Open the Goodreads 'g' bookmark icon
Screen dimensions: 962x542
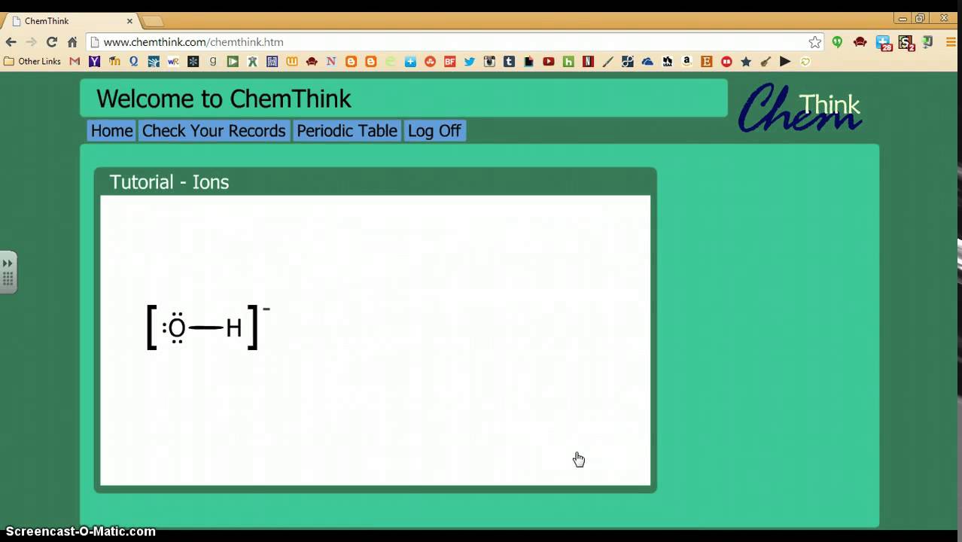pyautogui.click(x=213, y=62)
